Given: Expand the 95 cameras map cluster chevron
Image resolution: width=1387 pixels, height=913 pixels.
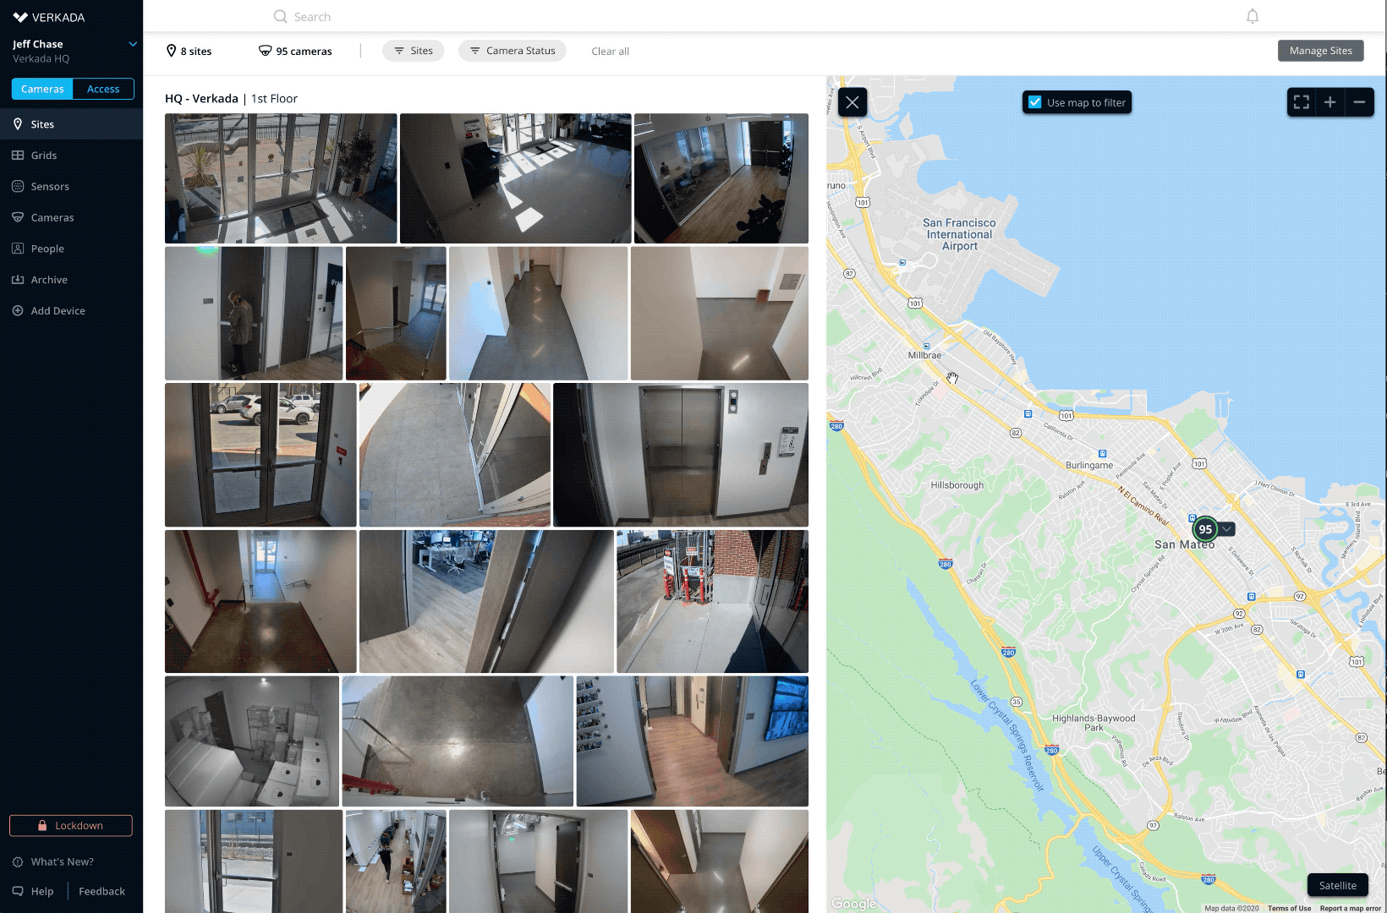Looking at the screenshot, I should click(x=1227, y=529).
